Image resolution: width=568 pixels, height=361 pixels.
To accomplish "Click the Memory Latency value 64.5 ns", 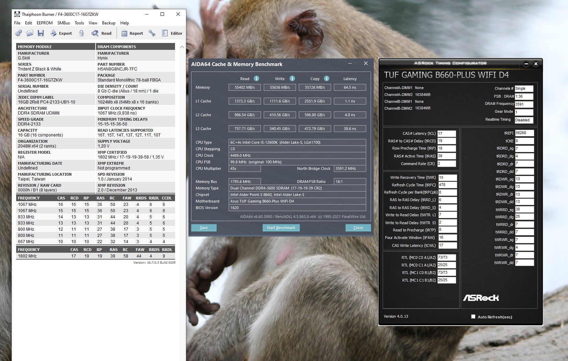I will [x=350, y=87].
